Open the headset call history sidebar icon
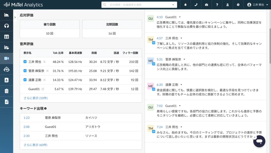Viewport: 271px width, 153px height. point(7,26)
